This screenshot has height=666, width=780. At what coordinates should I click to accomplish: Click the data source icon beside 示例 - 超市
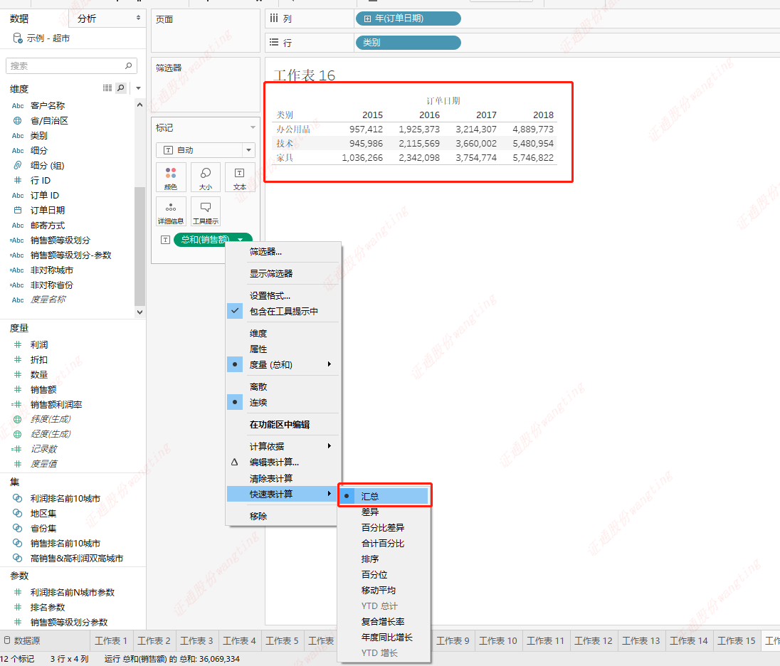pyautogui.click(x=17, y=38)
